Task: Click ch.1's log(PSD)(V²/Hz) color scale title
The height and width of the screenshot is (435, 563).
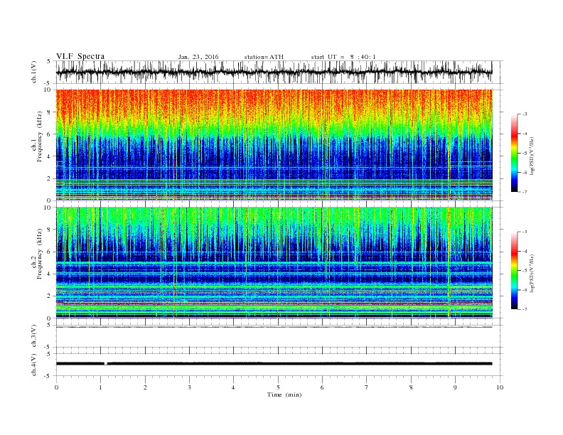Action: pyautogui.click(x=532, y=156)
